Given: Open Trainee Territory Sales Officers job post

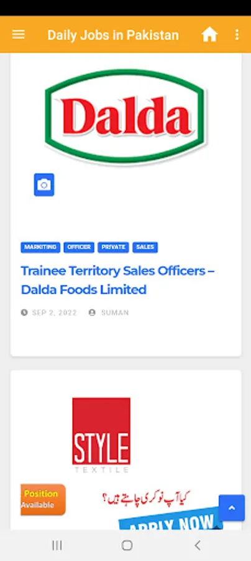Looking at the screenshot, I should click(x=117, y=280).
